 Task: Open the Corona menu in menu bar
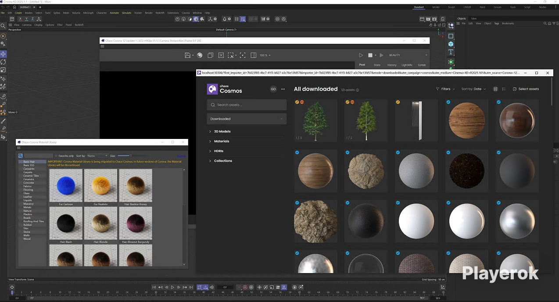[x=186, y=13]
